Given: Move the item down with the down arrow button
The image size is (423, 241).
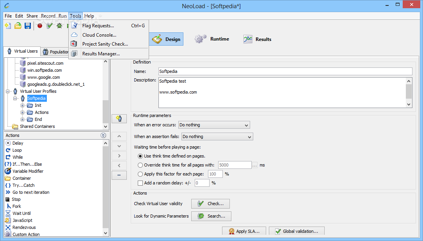Looking at the screenshot, I should (x=119, y=146).
